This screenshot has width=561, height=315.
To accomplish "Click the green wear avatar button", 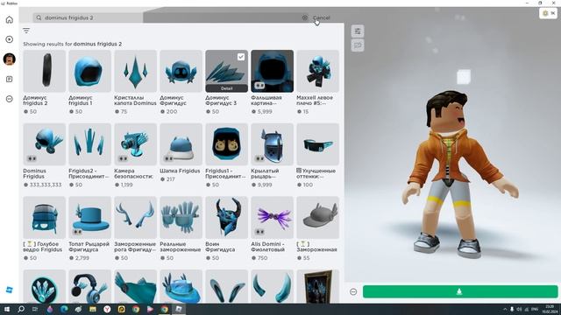I will tap(460, 291).
